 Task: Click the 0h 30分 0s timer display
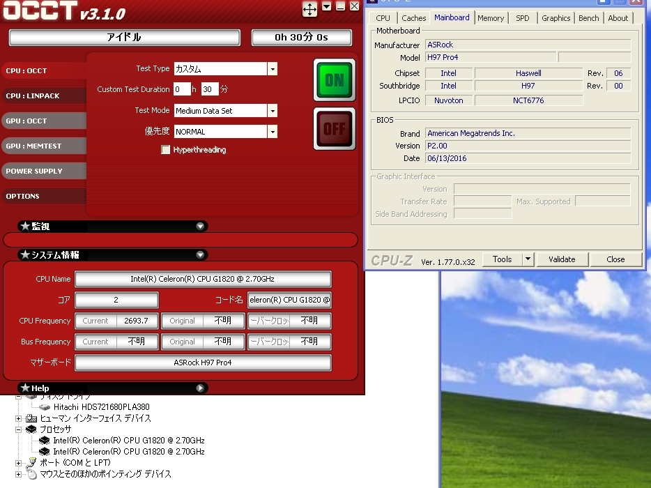pyautogui.click(x=301, y=38)
